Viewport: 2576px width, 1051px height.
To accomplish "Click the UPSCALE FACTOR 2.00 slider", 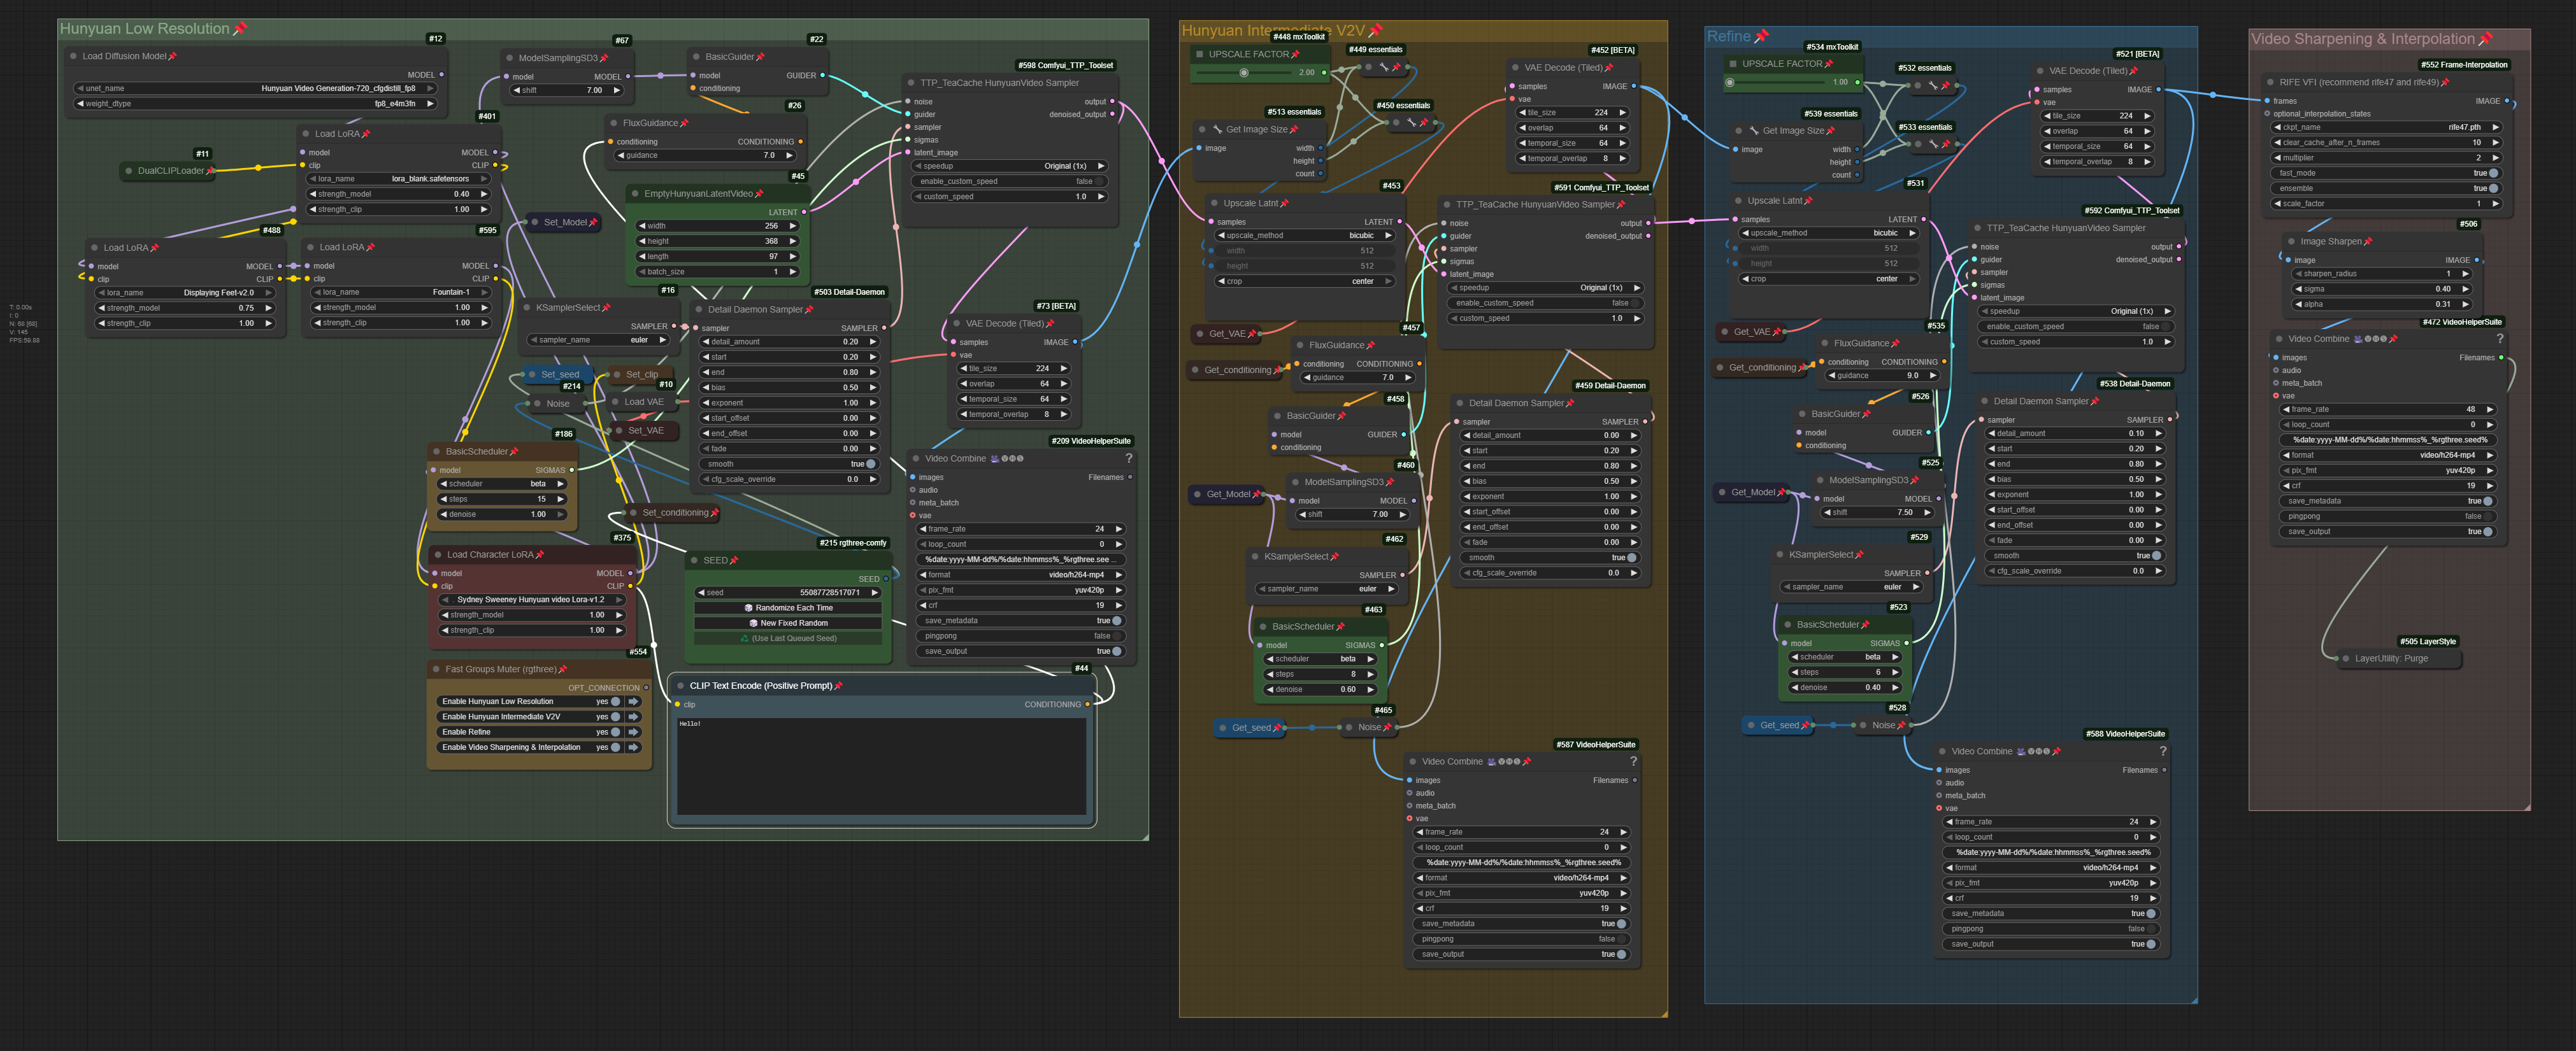I will [x=1244, y=72].
